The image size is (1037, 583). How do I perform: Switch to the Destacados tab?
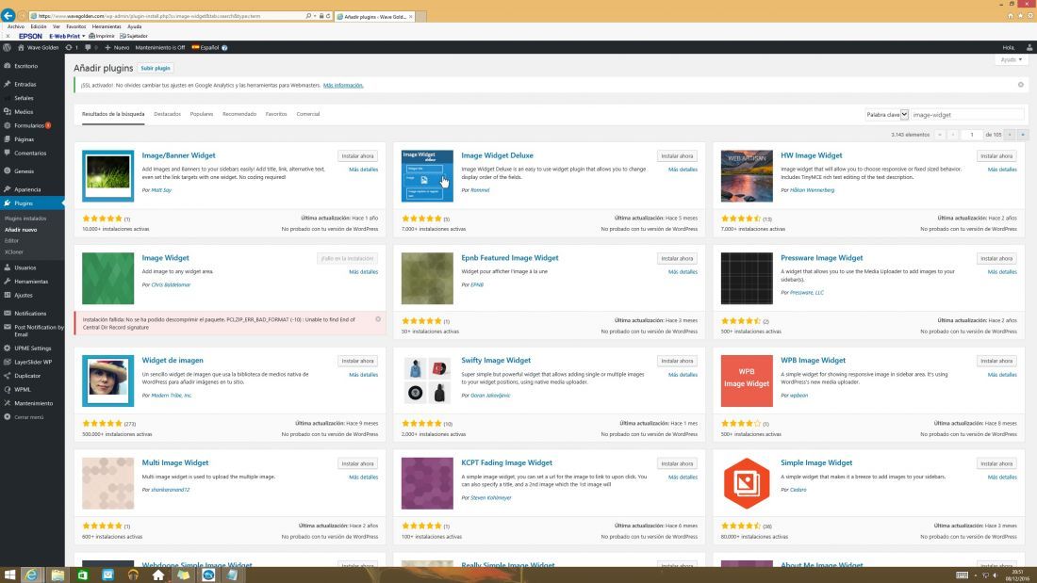pos(167,114)
